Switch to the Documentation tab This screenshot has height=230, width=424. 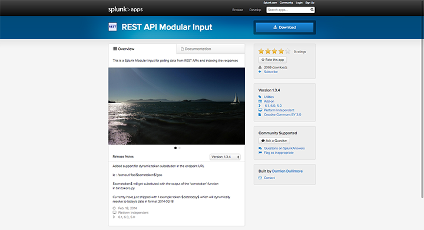coord(211,49)
